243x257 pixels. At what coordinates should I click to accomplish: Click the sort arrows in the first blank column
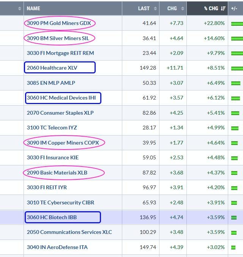(19, 8)
